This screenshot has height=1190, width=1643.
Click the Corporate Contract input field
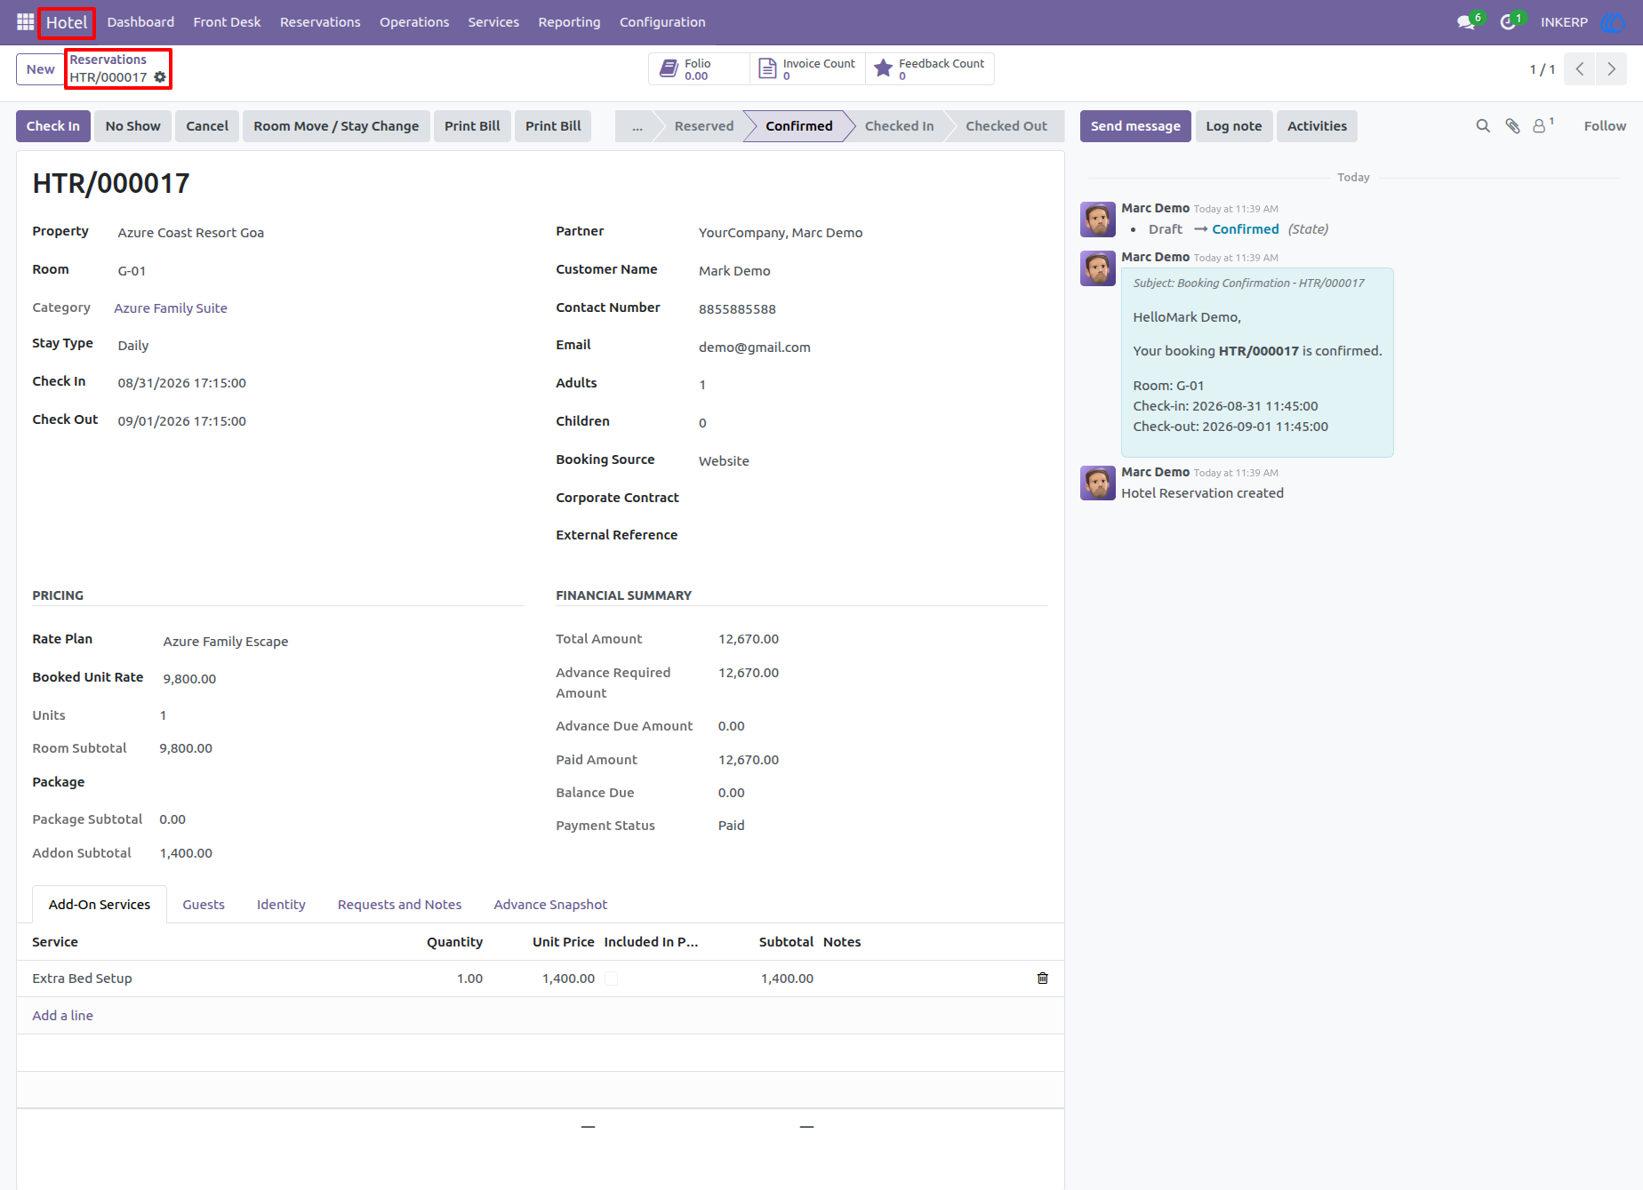click(x=872, y=499)
